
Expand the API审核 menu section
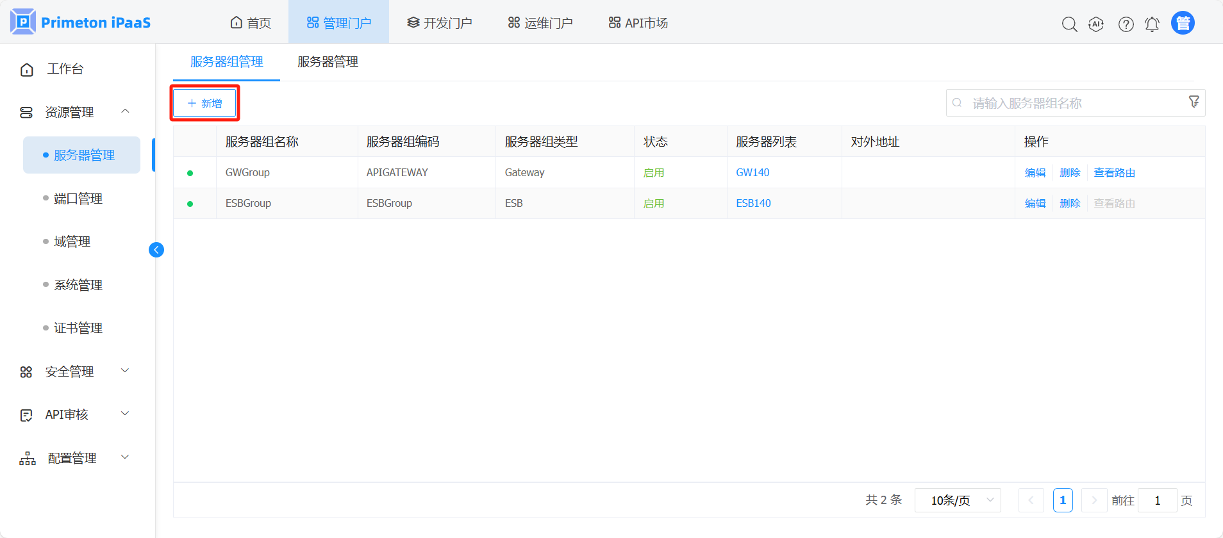(x=125, y=414)
